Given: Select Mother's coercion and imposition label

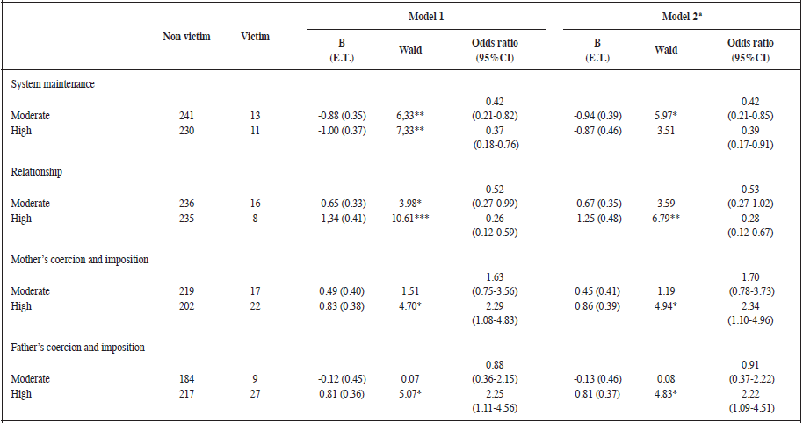Looking at the screenshot, I should click(x=79, y=260).
